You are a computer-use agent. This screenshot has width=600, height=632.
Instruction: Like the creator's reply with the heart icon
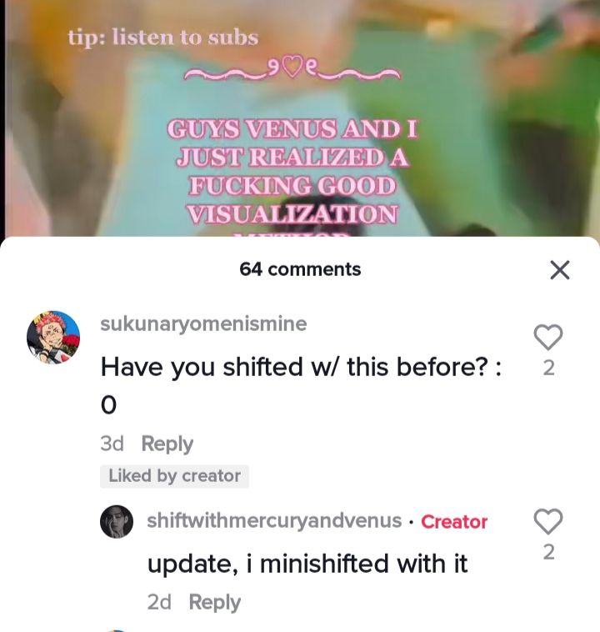[548, 521]
